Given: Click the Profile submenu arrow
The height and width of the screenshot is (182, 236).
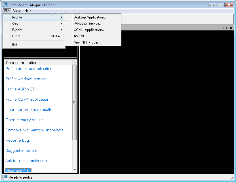Looking at the screenshot, I should [x=61, y=17].
